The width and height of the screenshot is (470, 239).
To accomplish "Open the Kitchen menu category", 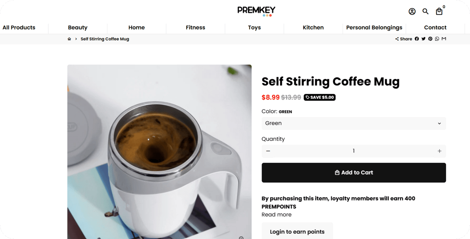I will click(x=313, y=27).
